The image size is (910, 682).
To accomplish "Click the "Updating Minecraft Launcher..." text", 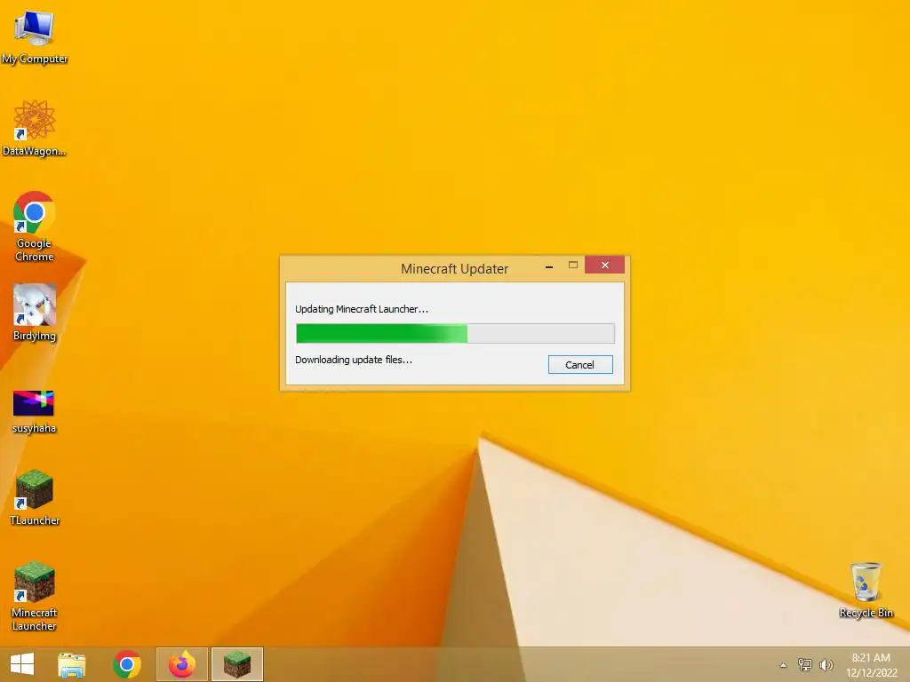I will point(362,309).
